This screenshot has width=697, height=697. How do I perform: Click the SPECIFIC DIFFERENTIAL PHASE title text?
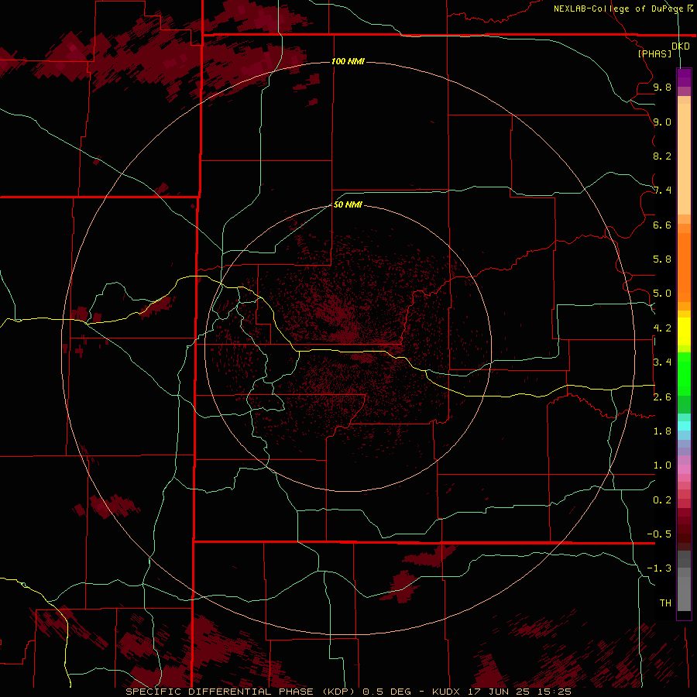[218, 692]
